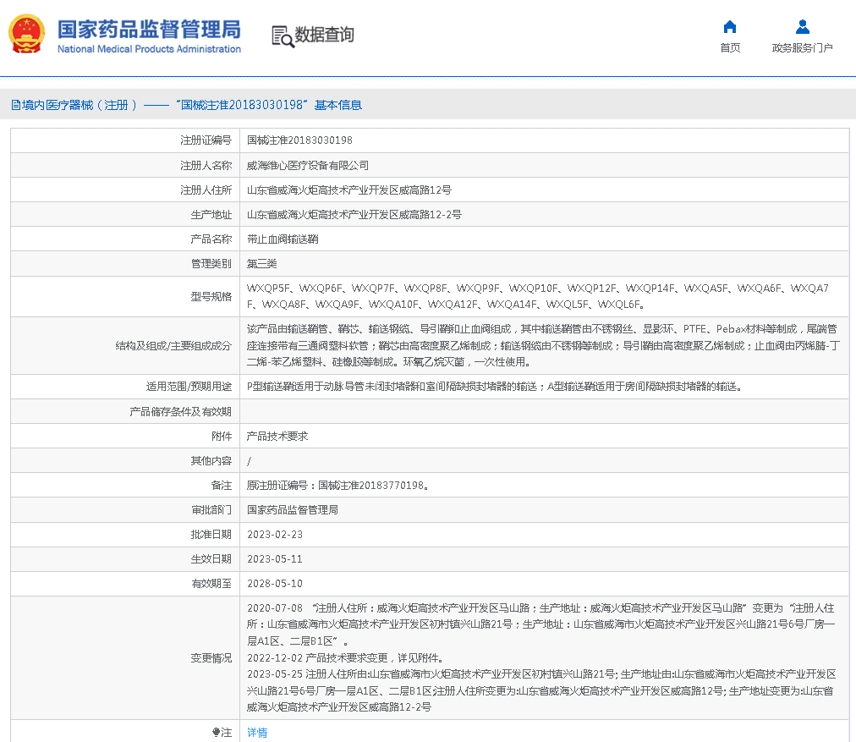Open the 详情 link at the bottom
856x742 pixels.
(256, 733)
